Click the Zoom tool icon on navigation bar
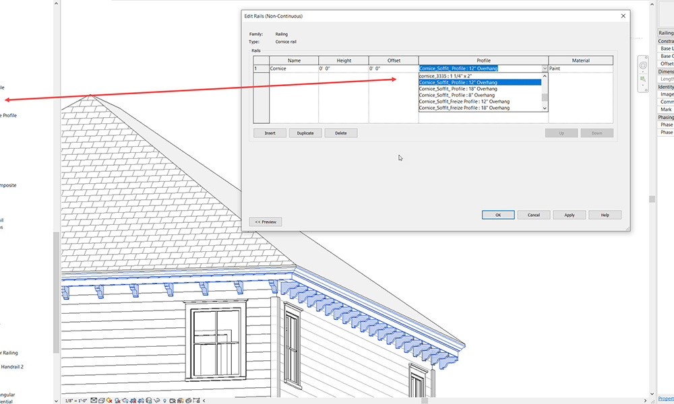The image size is (674, 404). [642, 79]
